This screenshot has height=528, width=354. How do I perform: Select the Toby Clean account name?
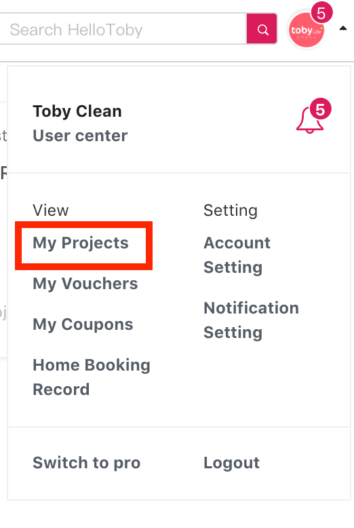click(77, 111)
